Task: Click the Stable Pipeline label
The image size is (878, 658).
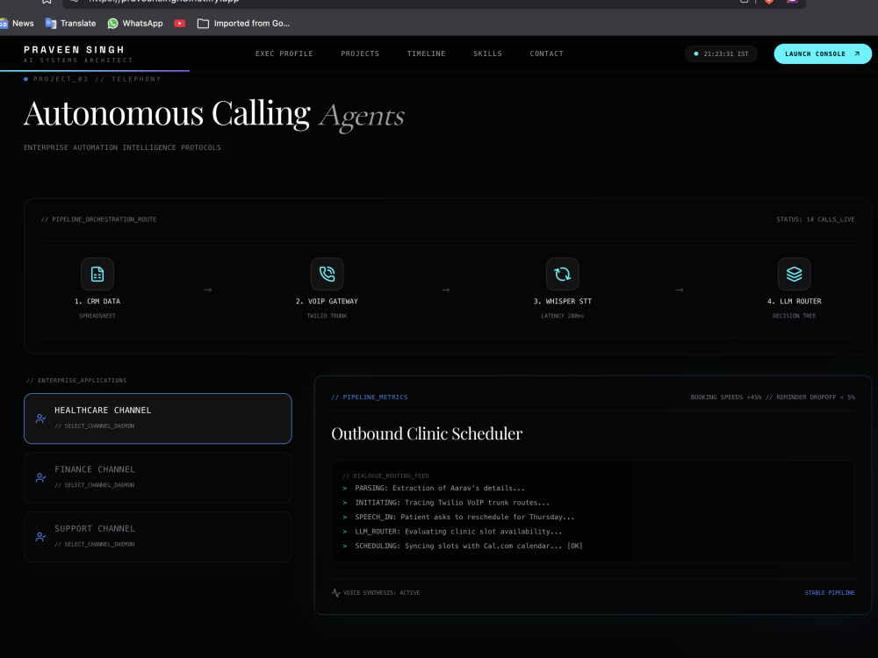Action: 830,592
